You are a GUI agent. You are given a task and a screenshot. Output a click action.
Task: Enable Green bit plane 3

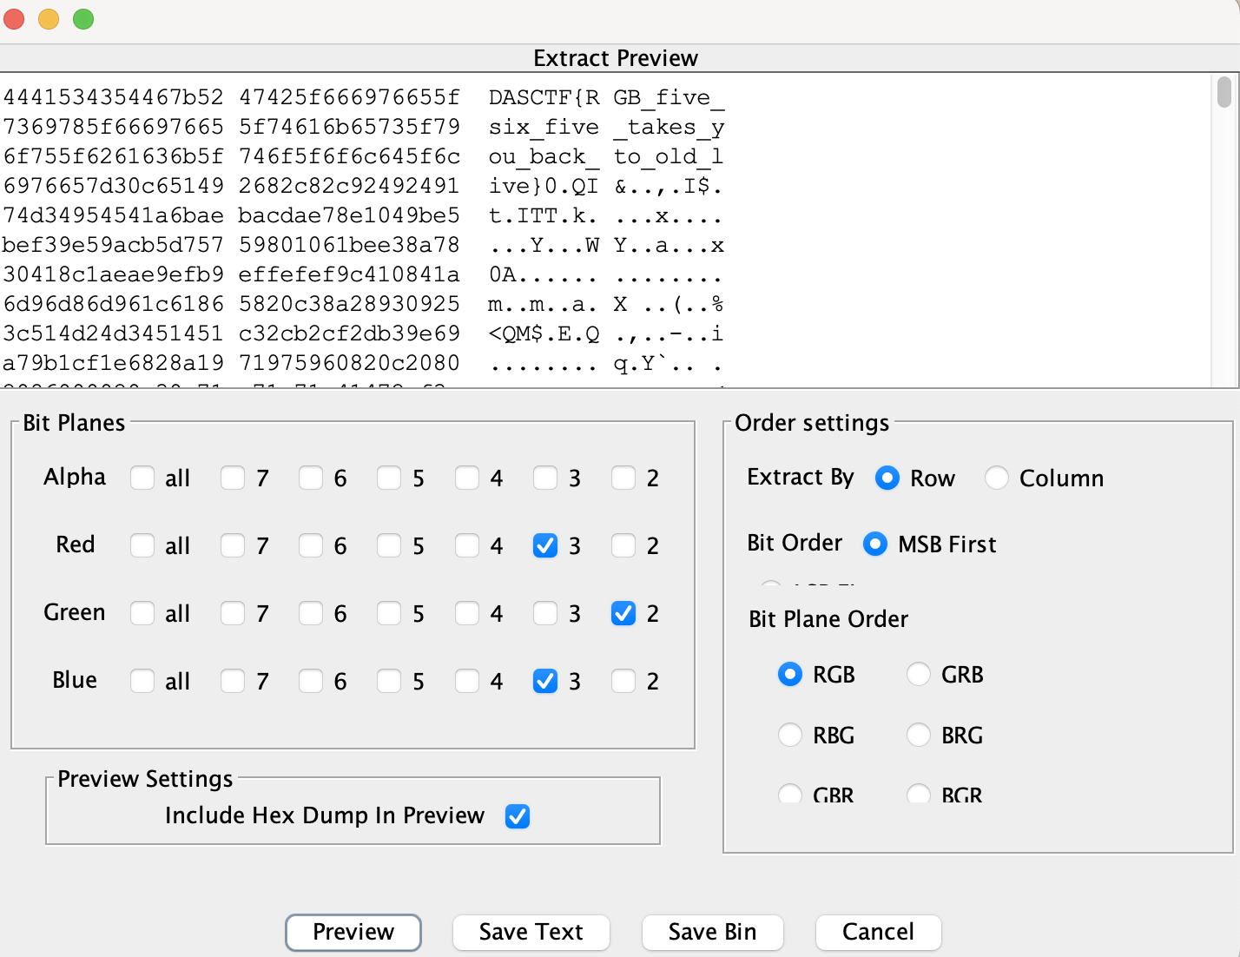(x=545, y=613)
